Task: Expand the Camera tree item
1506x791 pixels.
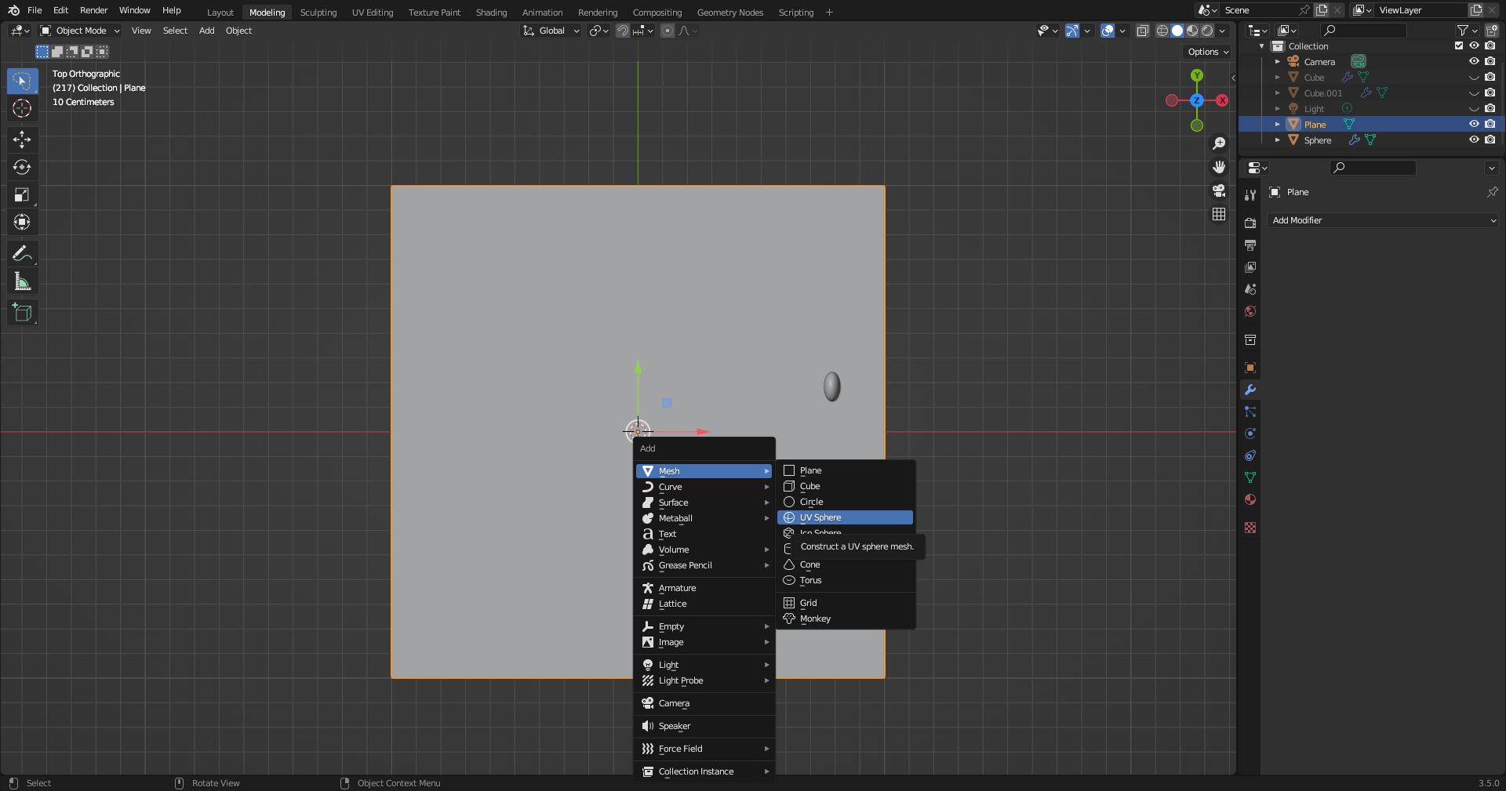Action: coord(1277,61)
